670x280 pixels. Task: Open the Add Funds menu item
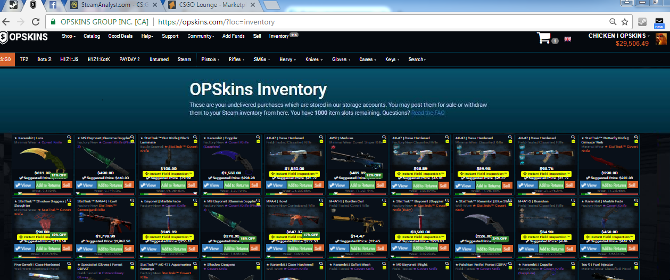click(234, 36)
